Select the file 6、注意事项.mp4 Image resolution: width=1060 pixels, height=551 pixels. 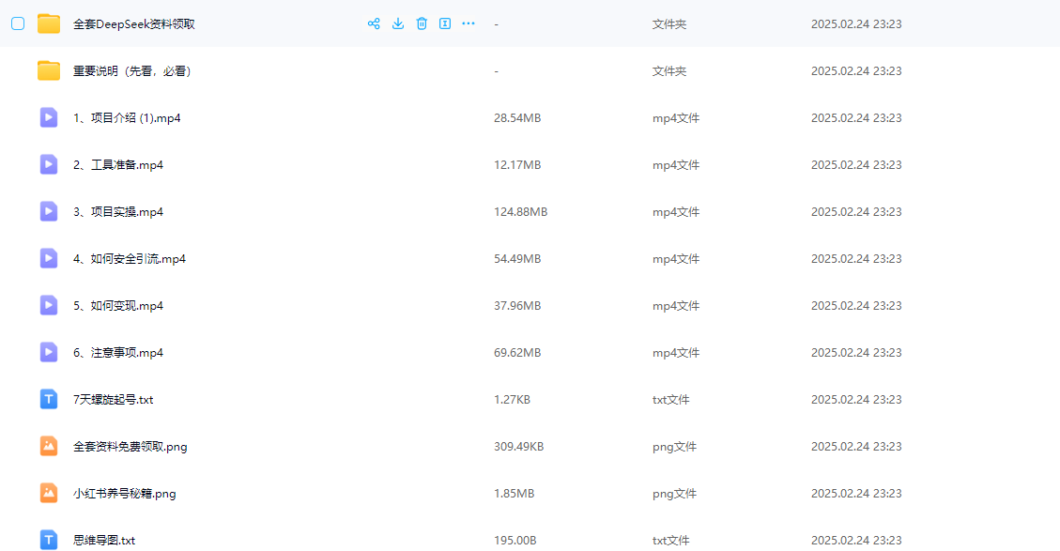coord(118,353)
